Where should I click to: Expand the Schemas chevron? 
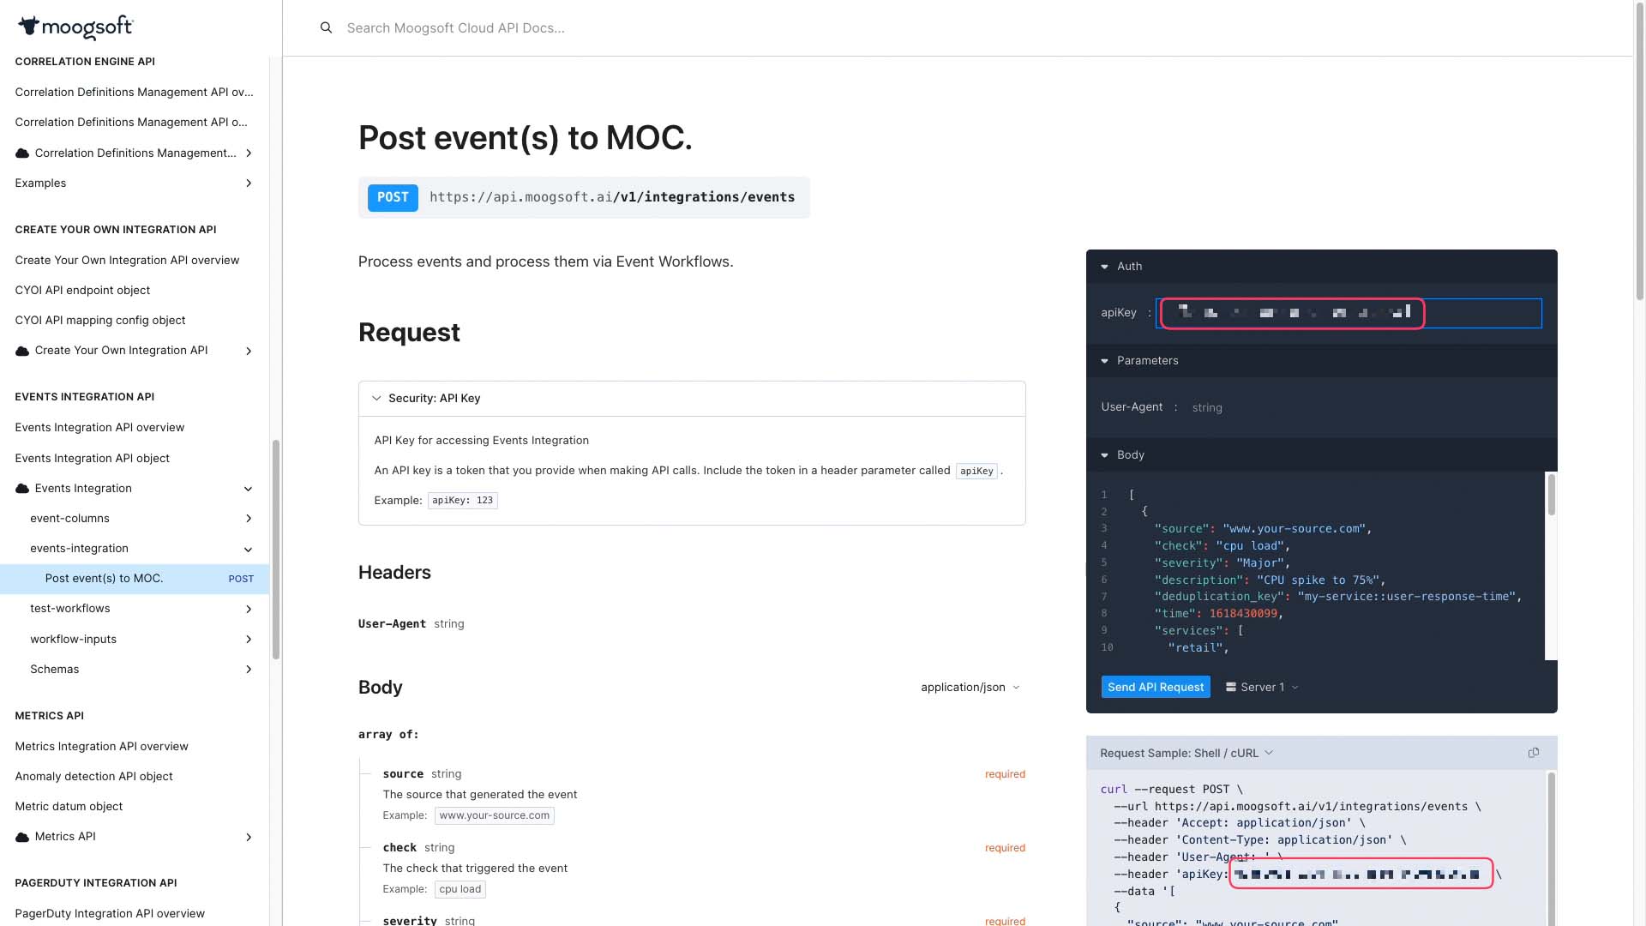click(x=249, y=670)
